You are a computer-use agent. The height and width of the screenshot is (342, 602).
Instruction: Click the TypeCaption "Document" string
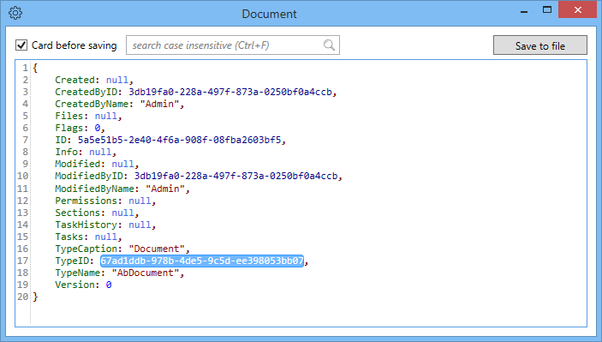coord(157,249)
